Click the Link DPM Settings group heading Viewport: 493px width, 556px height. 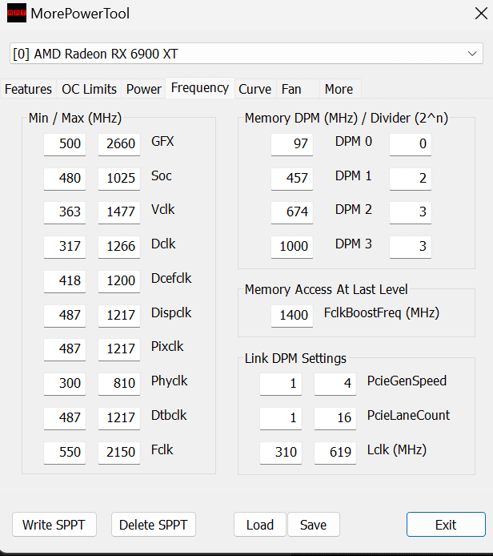click(x=296, y=358)
